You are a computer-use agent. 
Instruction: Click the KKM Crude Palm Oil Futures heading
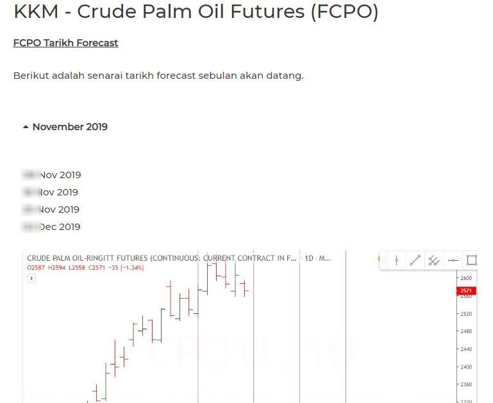point(196,12)
